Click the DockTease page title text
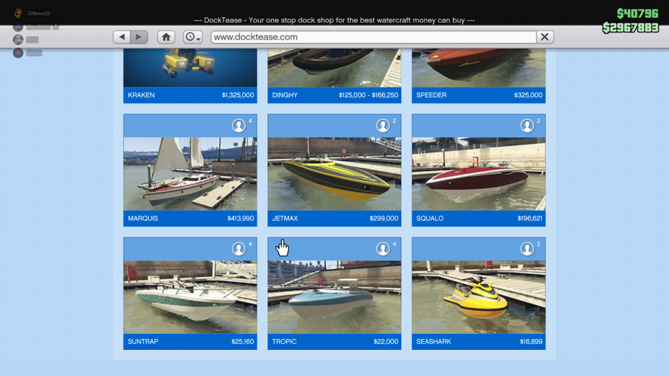 click(x=334, y=20)
